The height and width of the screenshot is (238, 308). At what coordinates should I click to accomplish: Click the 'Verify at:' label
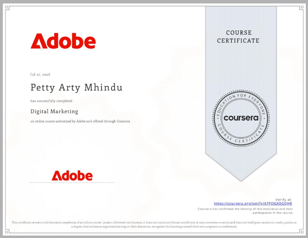point(283,199)
